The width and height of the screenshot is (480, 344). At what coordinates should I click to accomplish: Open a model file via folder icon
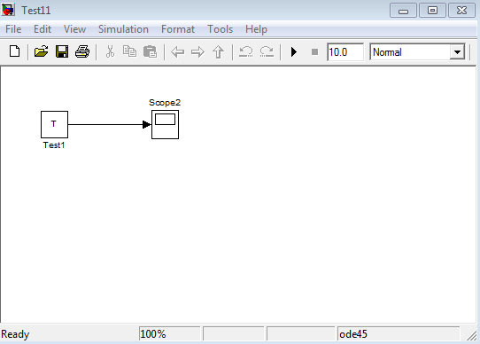click(41, 51)
